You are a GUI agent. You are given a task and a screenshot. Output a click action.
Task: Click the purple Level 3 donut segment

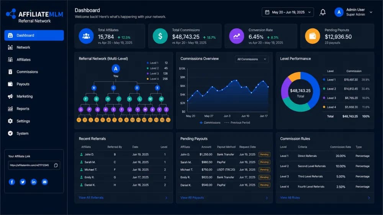pyautogui.click(x=285, y=88)
